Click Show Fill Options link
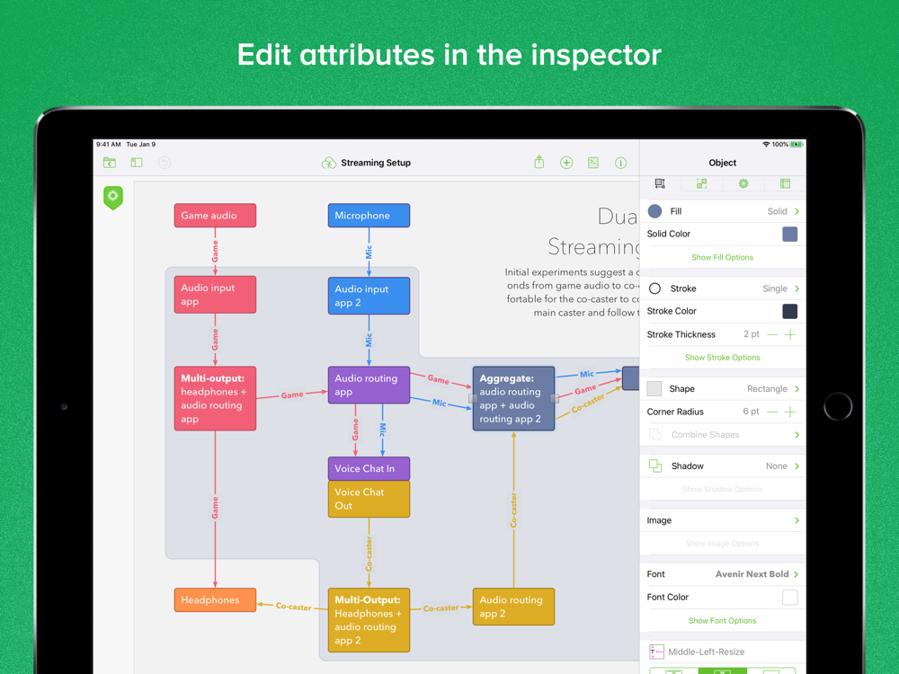 [x=723, y=257]
